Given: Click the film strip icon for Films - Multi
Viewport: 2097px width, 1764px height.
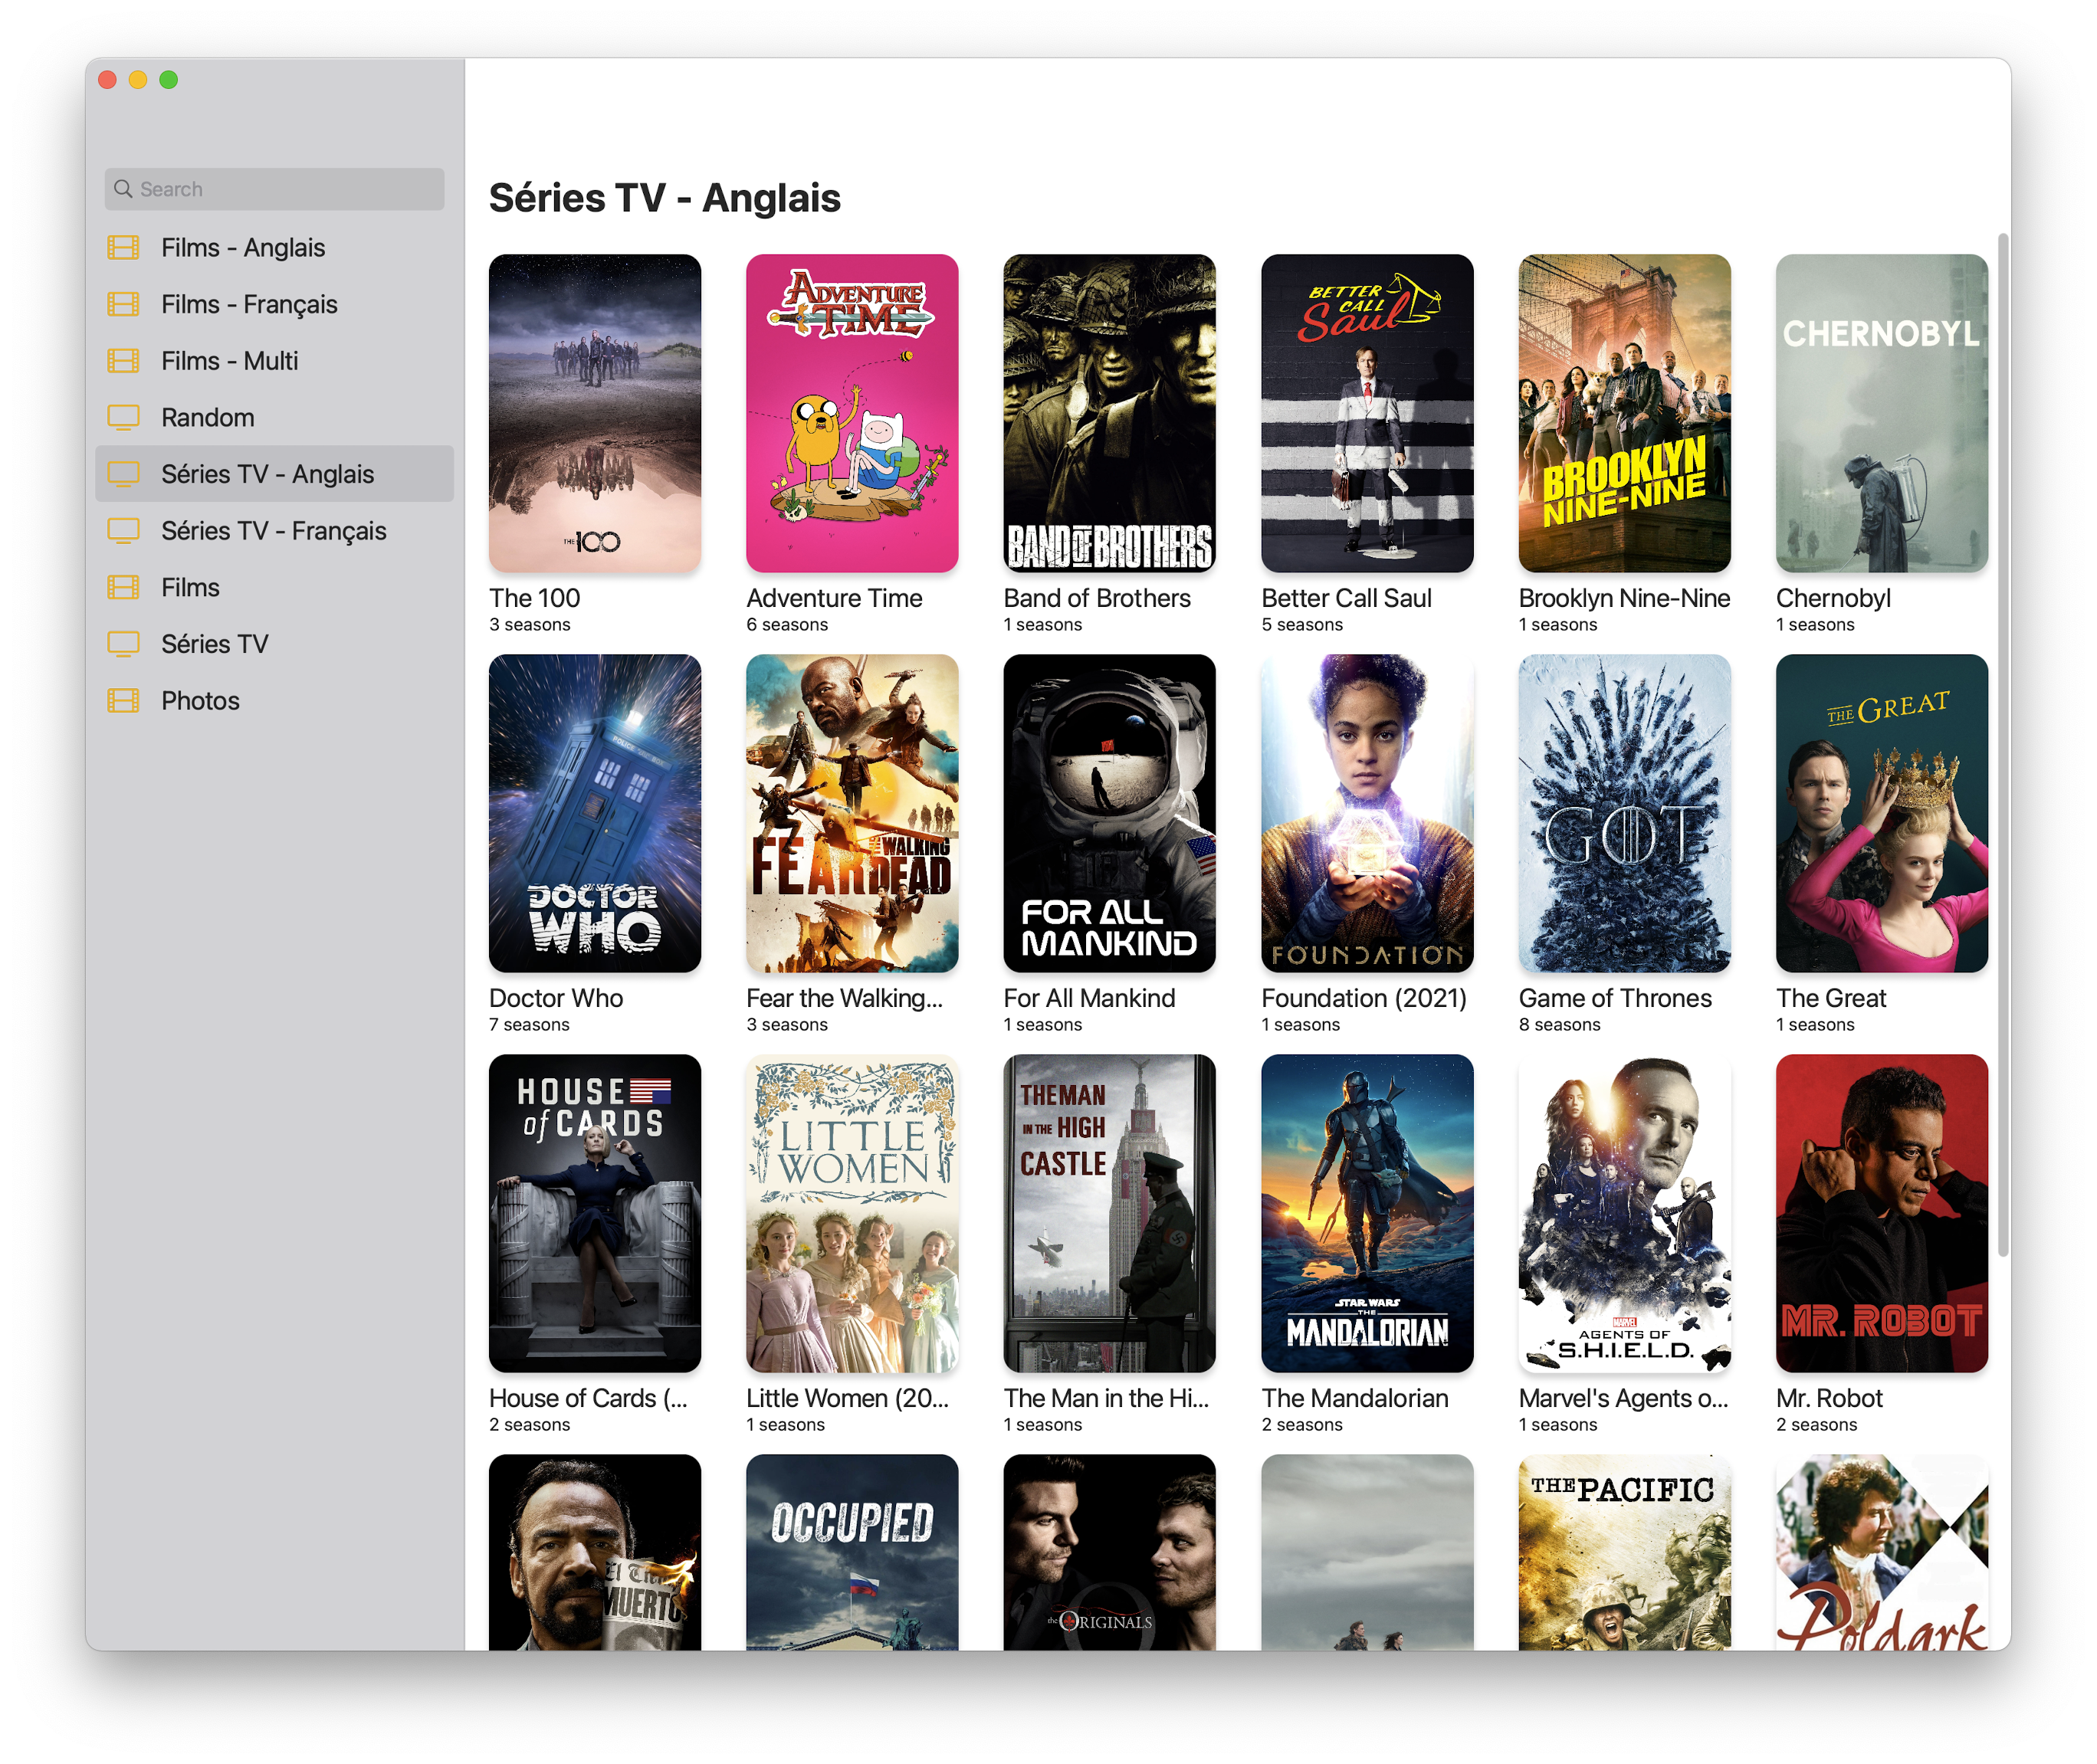Looking at the screenshot, I should coord(123,361).
